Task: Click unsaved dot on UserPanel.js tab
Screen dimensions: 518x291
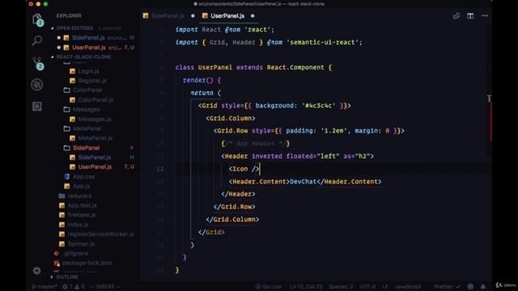Action: point(253,16)
